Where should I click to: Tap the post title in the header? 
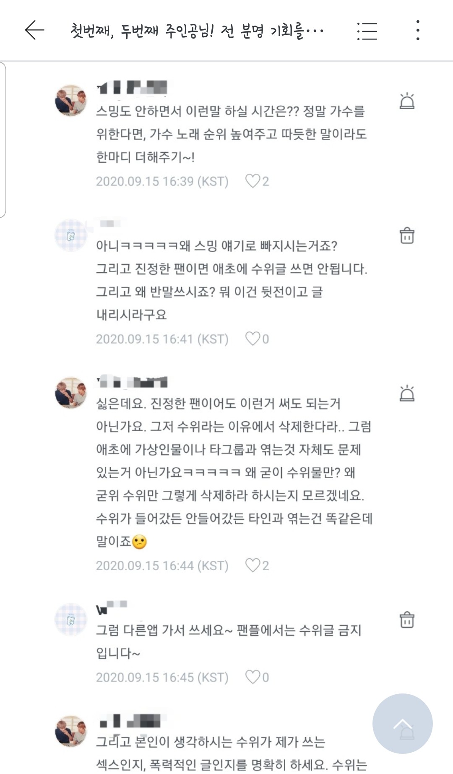(197, 31)
